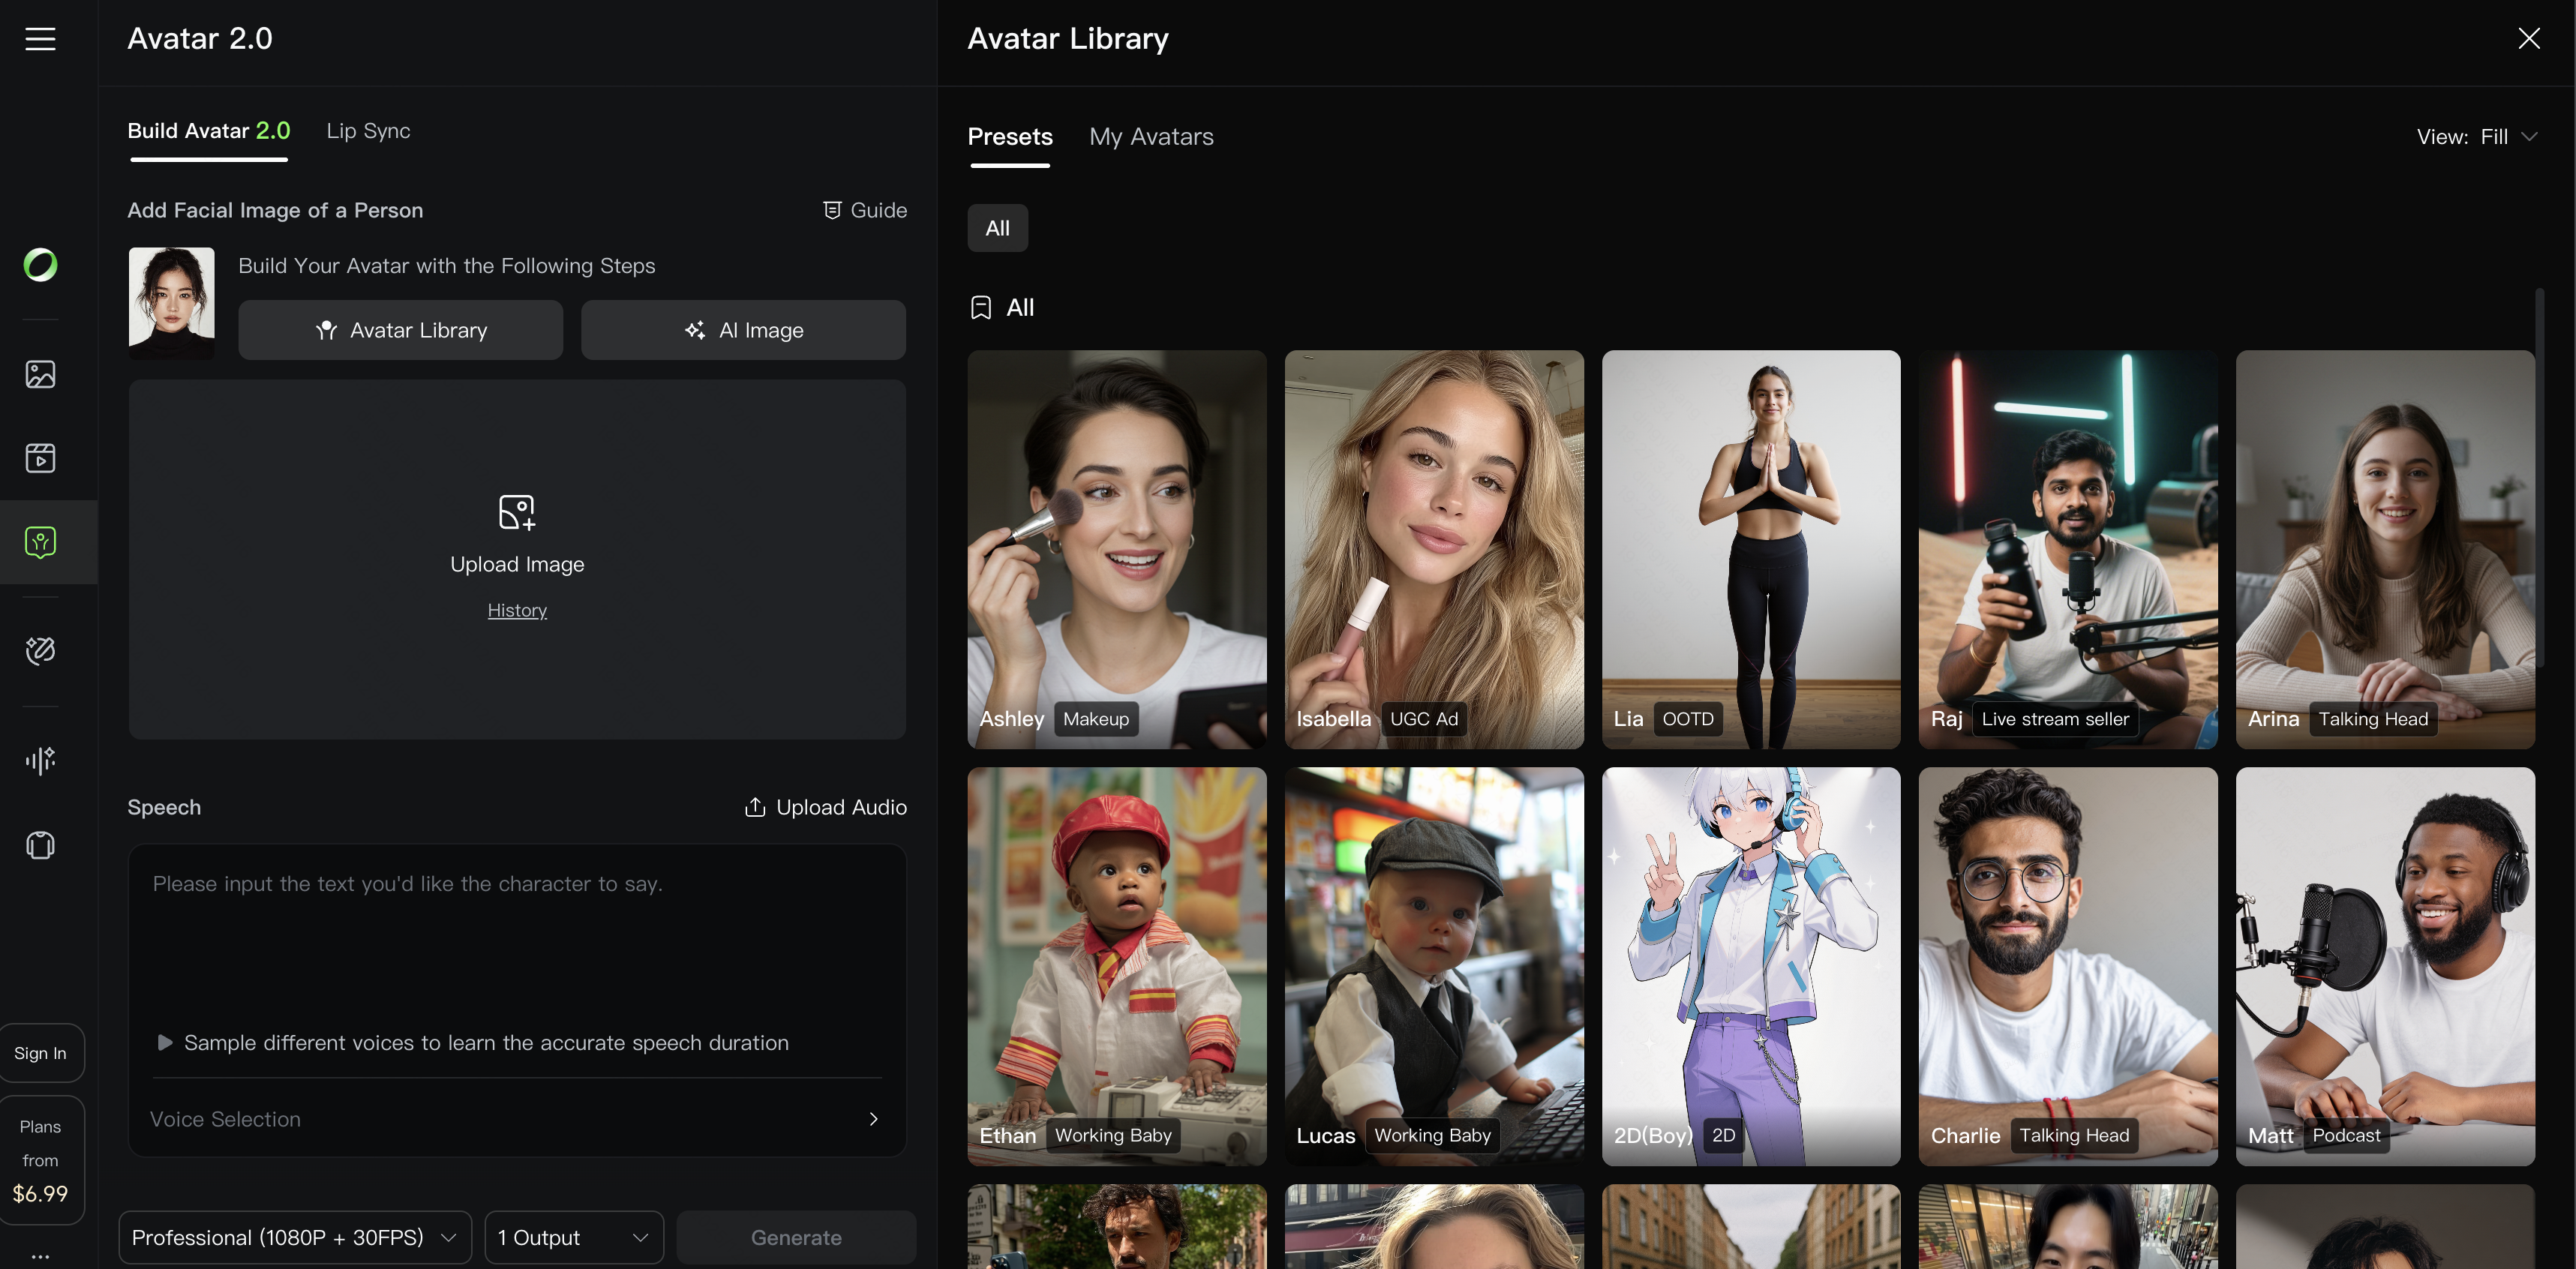Screen dimensions: 2576x1269
Task: Open the video generation sidebar icon
Action: [x=40, y=458]
